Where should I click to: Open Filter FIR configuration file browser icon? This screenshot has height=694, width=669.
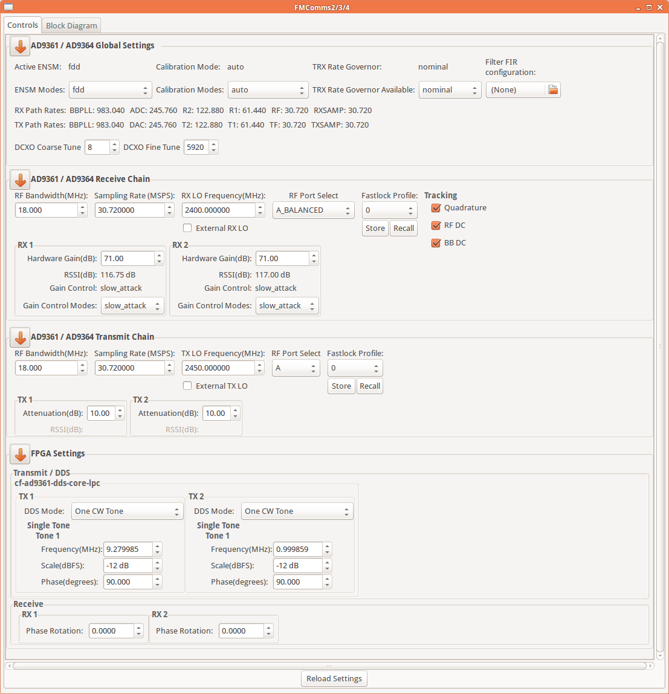[x=552, y=90]
